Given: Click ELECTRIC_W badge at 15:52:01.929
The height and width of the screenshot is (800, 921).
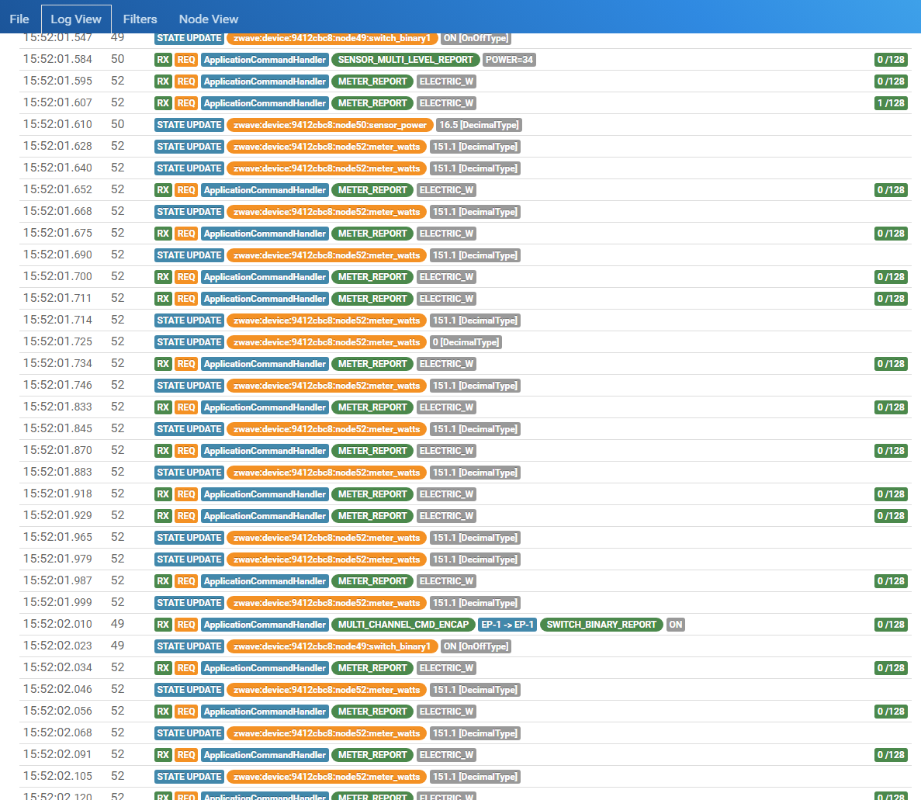Looking at the screenshot, I should (446, 516).
